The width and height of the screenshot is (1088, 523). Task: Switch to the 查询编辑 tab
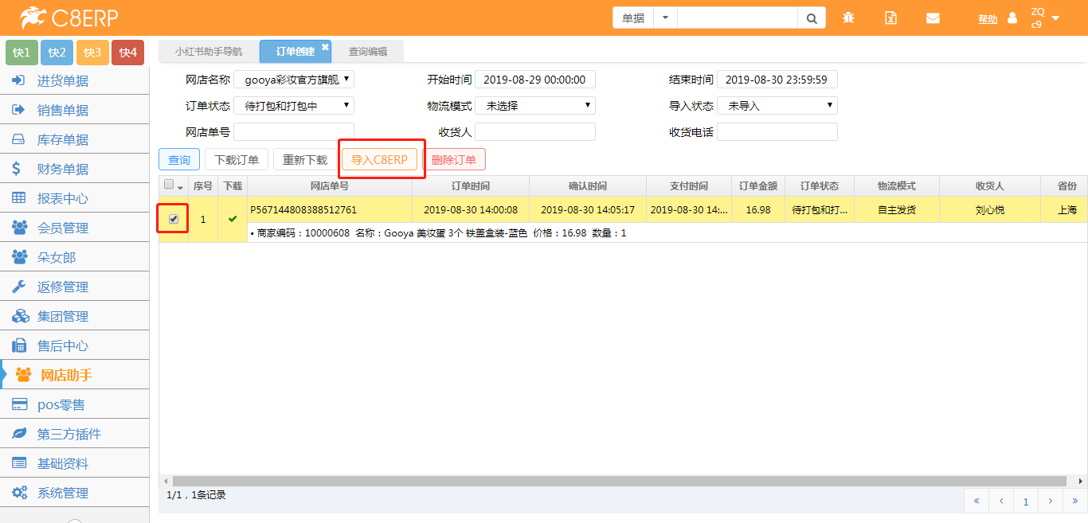pos(368,52)
